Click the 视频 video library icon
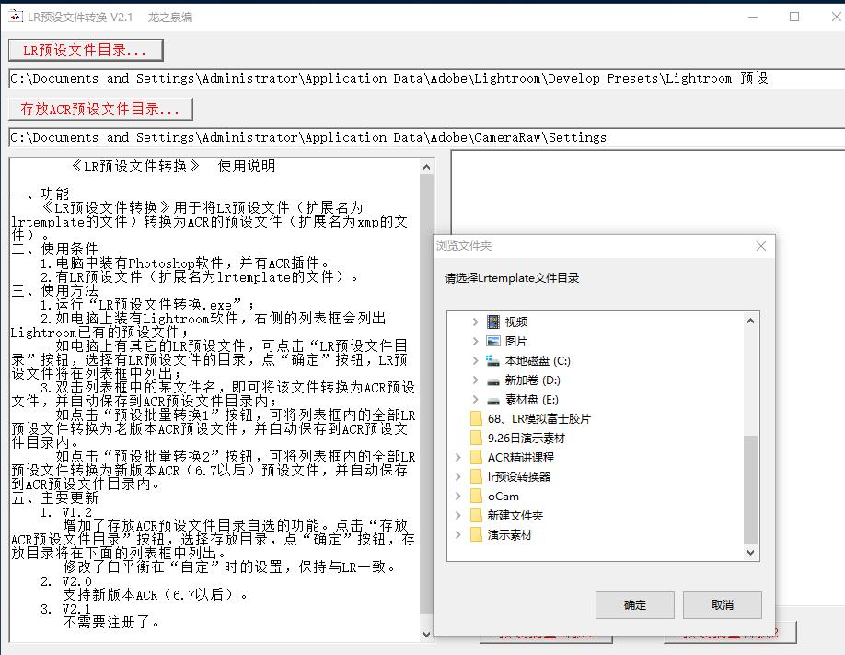 (x=492, y=322)
